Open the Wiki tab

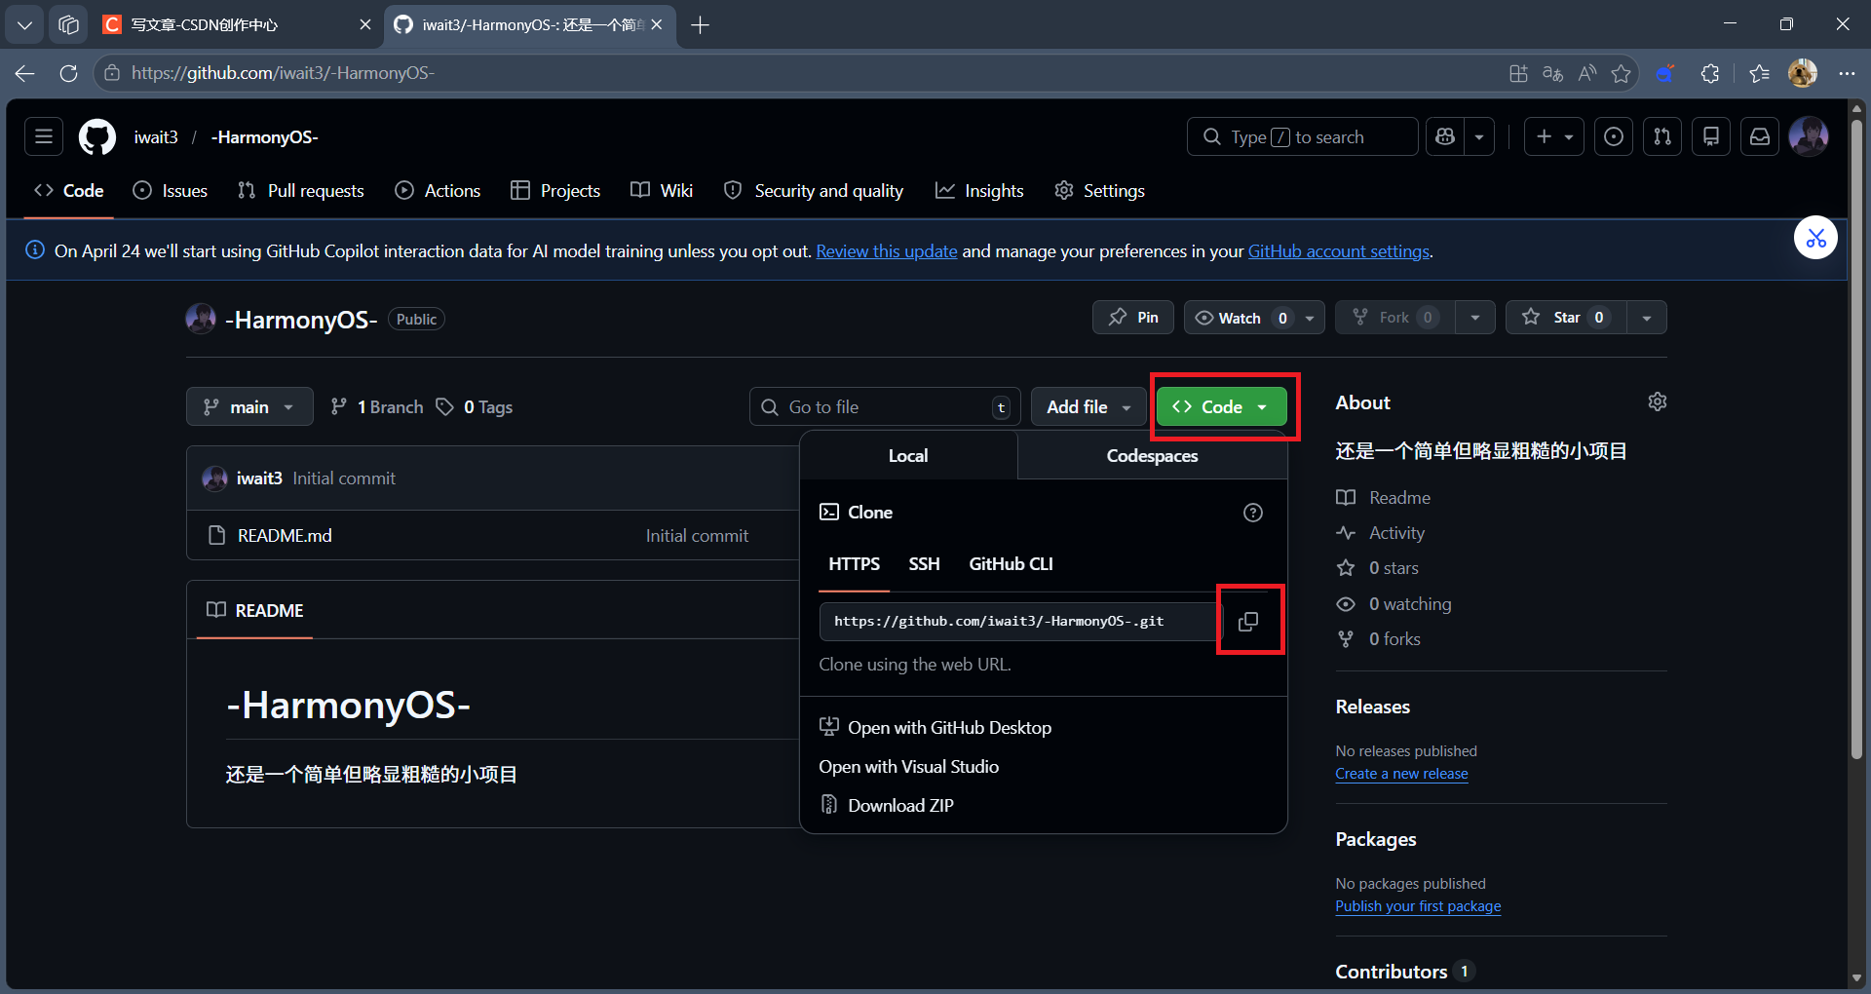[x=662, y=191]
